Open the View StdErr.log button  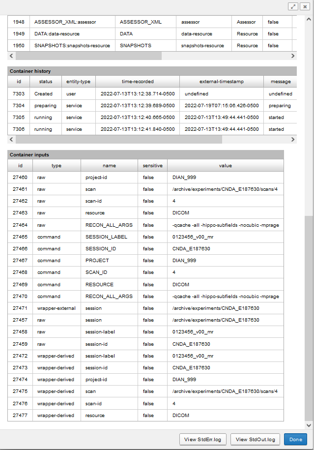tap(203, 439)
